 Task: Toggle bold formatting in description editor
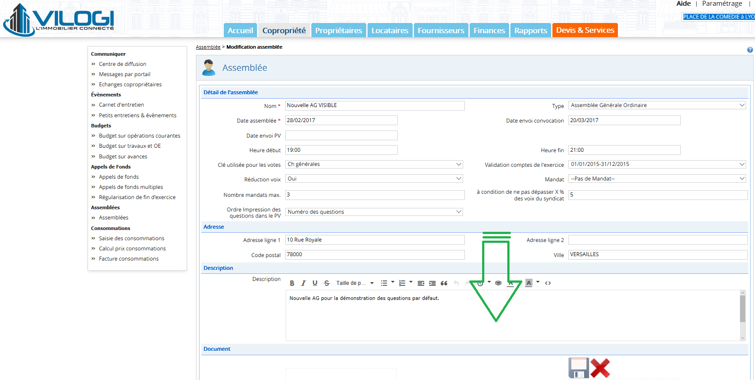tap(292, 283)
